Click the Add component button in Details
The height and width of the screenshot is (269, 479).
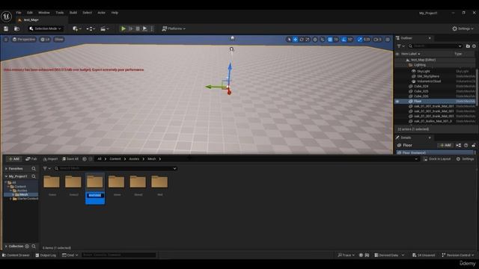(445, 146)
